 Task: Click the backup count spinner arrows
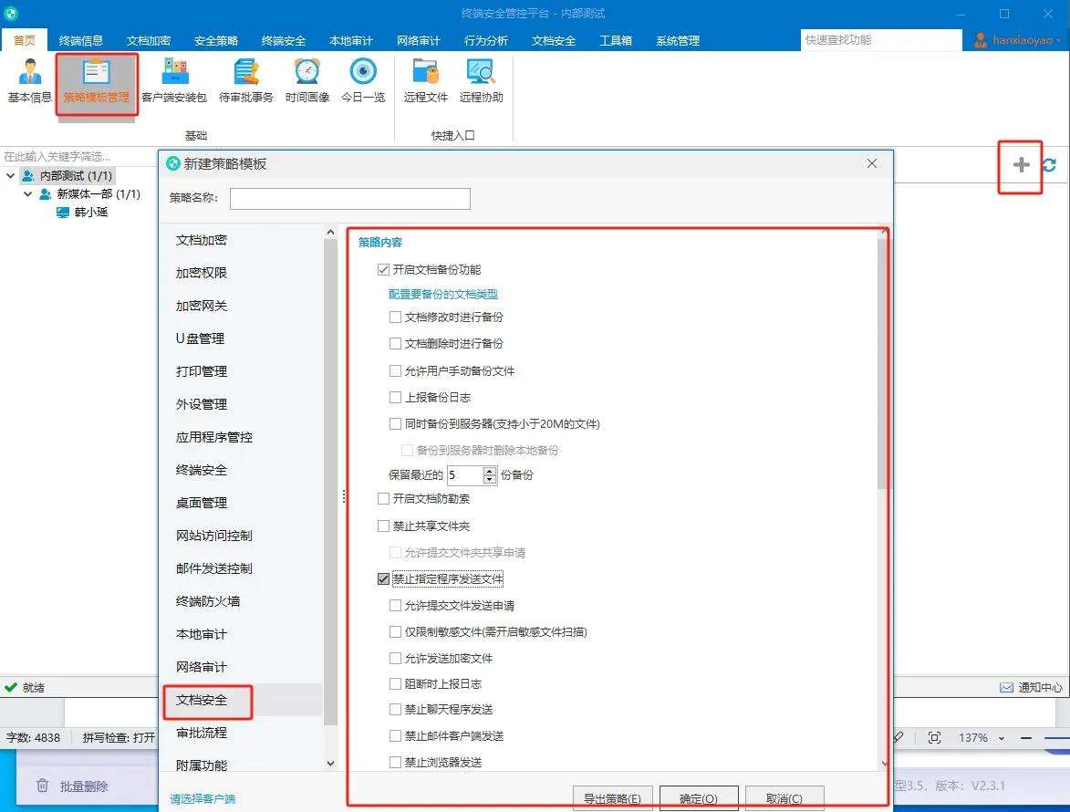pyautogui.click(x=489, y=475)
